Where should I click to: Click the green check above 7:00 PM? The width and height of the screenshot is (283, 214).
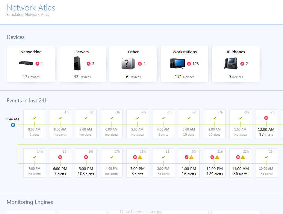tap(34, 157)
